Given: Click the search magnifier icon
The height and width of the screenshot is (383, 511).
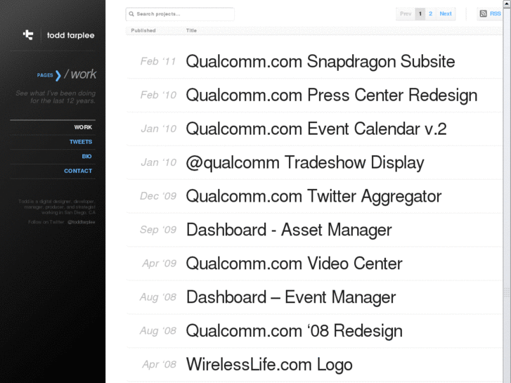Looking at the screenshot, I should [131, 14].
